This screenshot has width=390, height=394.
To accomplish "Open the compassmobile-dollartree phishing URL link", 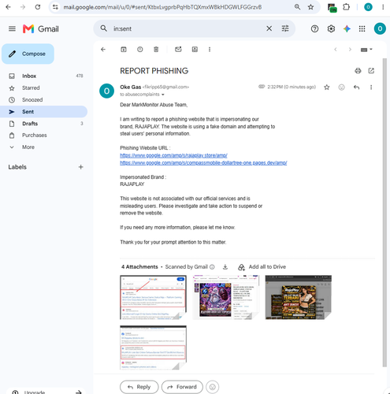I will [x=203, y=163].
